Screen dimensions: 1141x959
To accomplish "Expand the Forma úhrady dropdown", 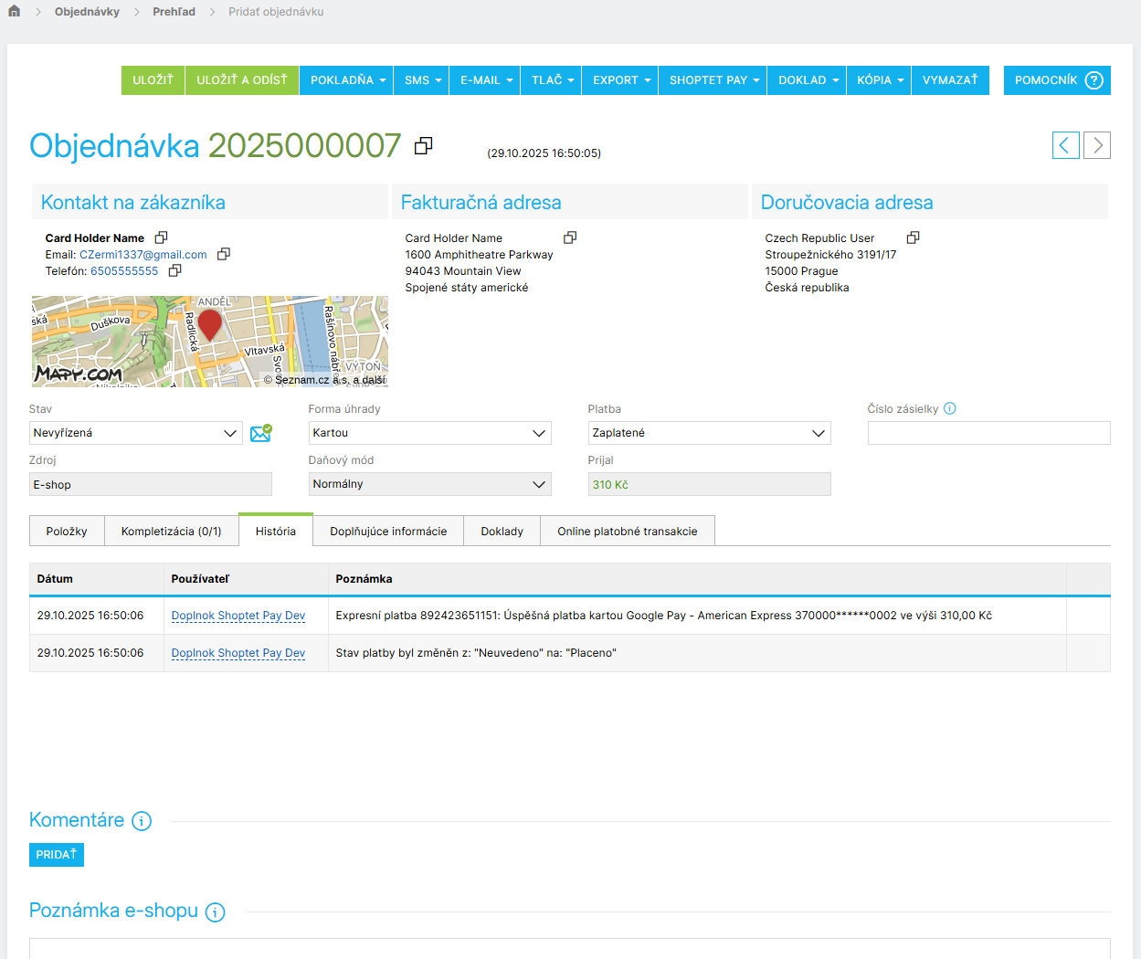I will tap(429, 433).
